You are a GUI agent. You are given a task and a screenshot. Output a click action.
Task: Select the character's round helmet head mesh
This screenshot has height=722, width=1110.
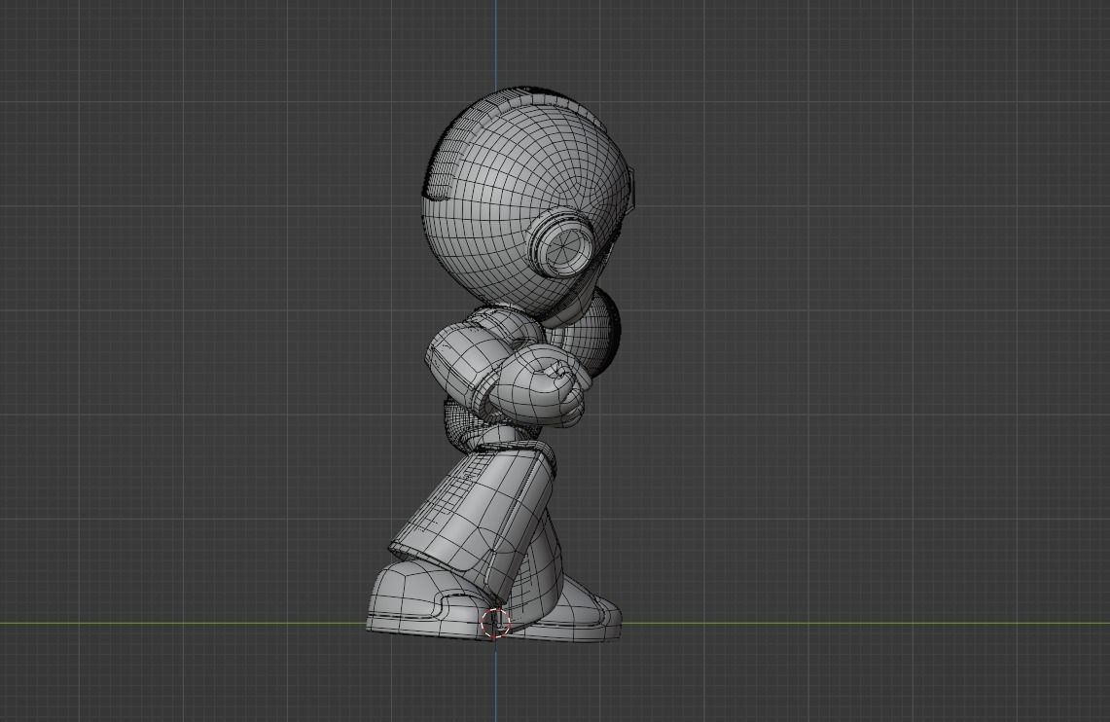point(528,201)
